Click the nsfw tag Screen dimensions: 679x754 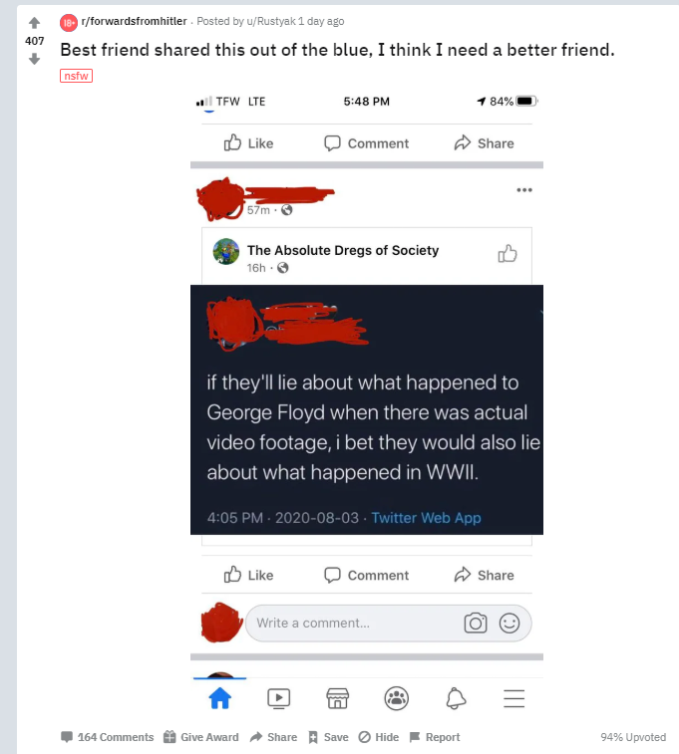pyautogui.click(x=76, y=76)
